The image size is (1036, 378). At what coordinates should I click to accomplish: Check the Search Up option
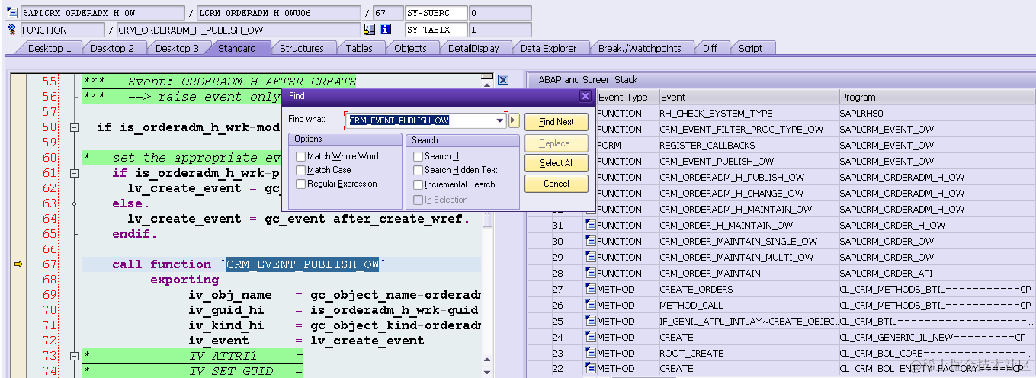click(418, 156)
